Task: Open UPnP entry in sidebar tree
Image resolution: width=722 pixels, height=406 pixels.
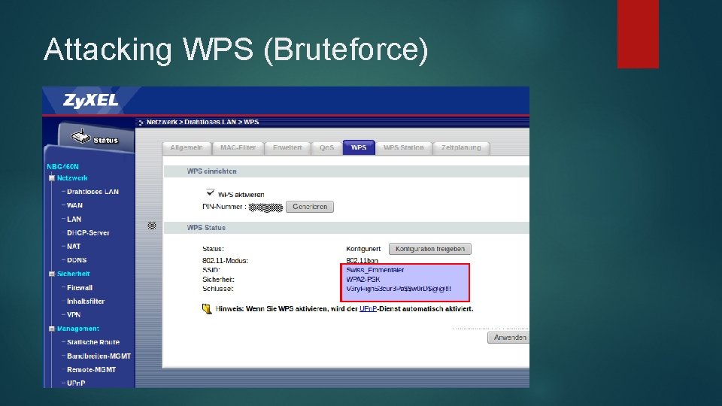Action: (76, 383)
